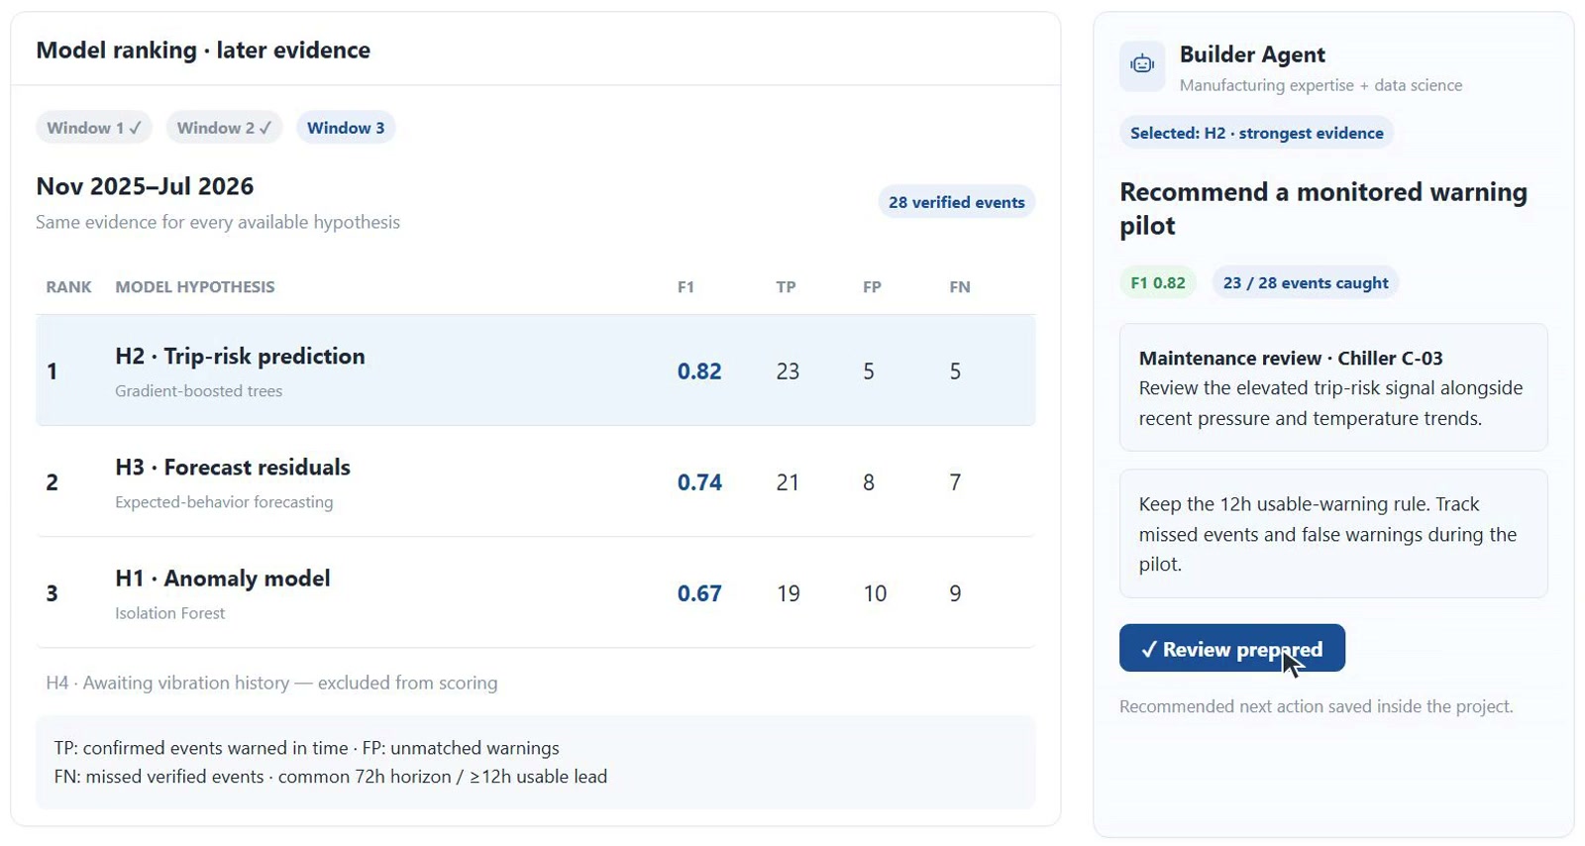The width and height of the screenshot is (1585, 846).
Task: Click the FN column header
Action: [x=960, y=287]
